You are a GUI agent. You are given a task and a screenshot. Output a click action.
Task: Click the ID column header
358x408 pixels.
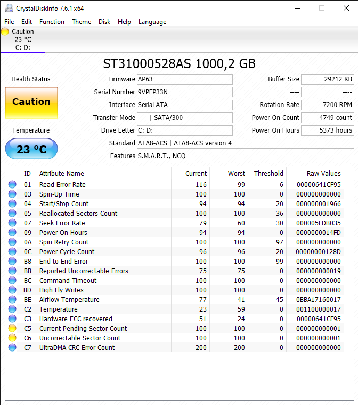coord(27,174)
